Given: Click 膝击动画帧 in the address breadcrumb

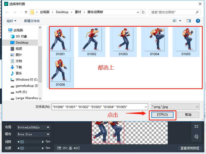Looking at the screenshot, I should [x=95, y=12].
